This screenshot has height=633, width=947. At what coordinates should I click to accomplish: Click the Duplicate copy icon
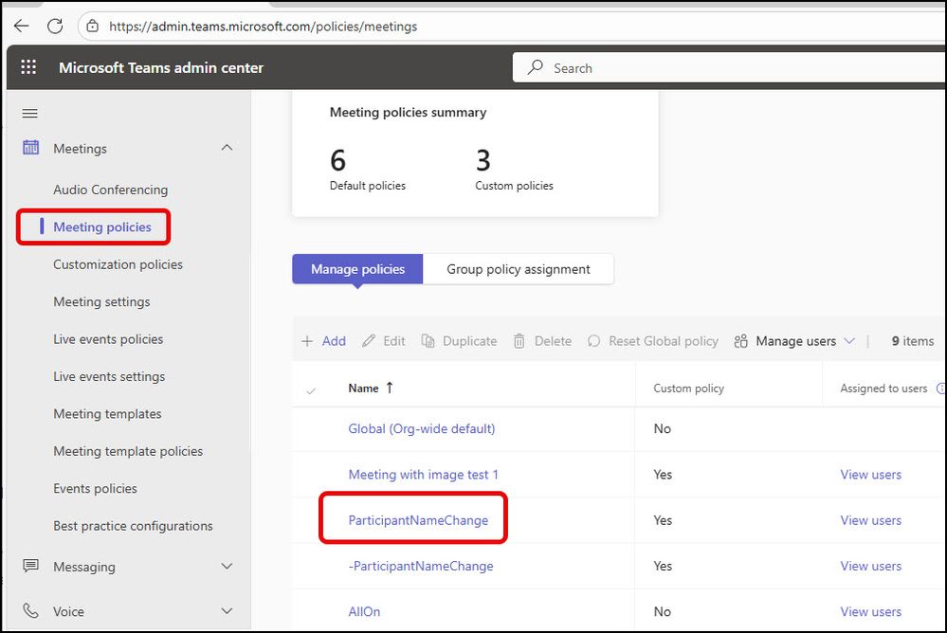point(428,341)
